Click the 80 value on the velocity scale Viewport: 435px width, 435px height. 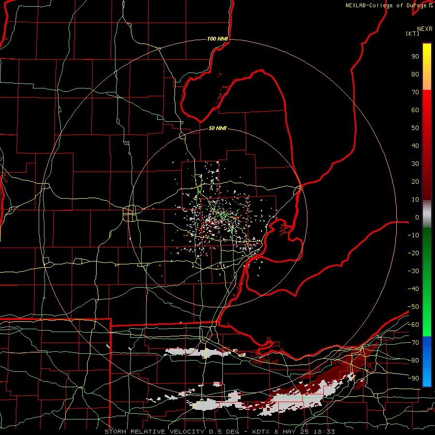415,74
